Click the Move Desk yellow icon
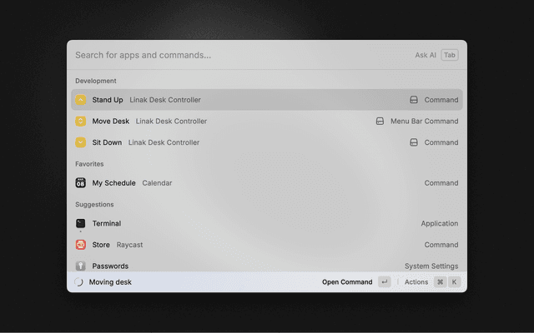 (x=81, y=121)
